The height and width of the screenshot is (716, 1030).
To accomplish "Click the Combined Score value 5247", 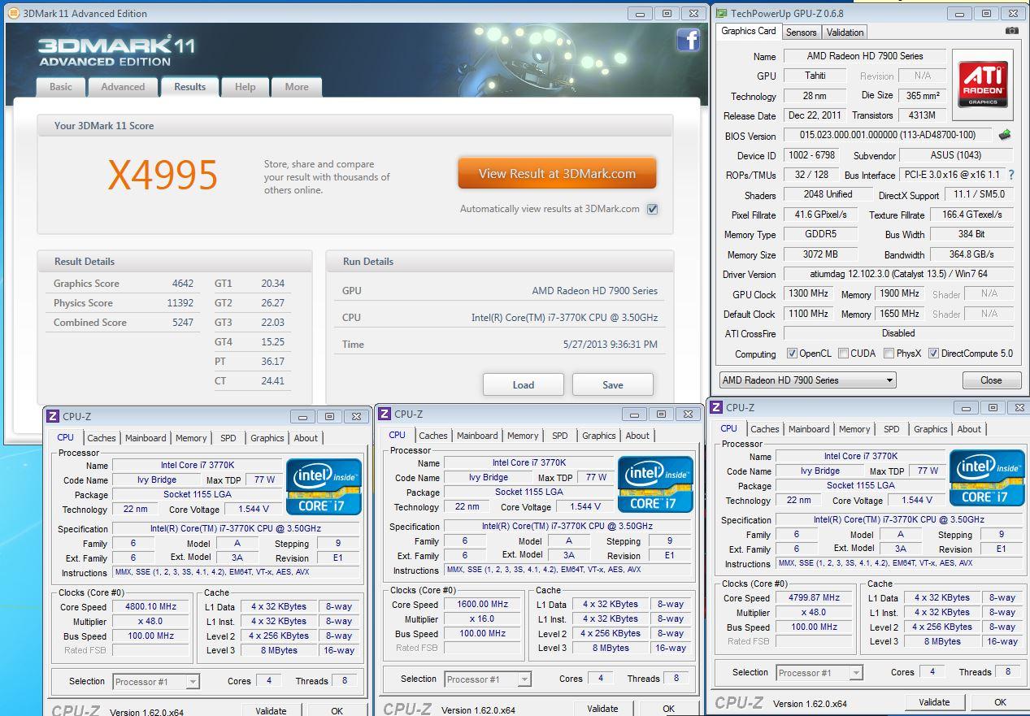I will pos(182,323).
